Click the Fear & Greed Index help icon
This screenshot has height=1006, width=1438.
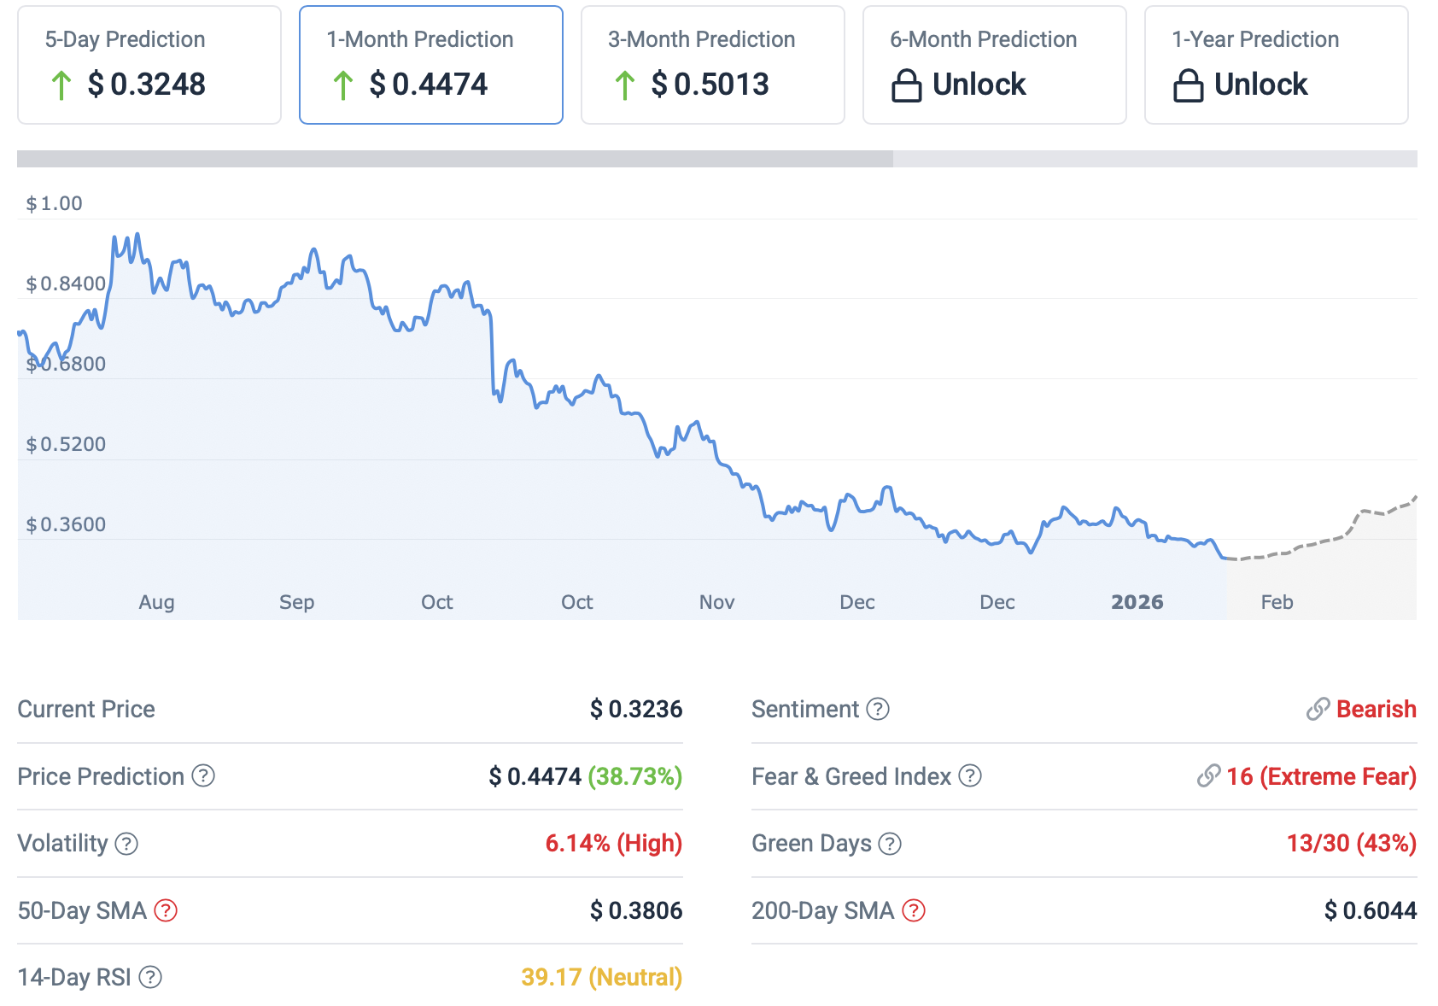pos(970,776)
